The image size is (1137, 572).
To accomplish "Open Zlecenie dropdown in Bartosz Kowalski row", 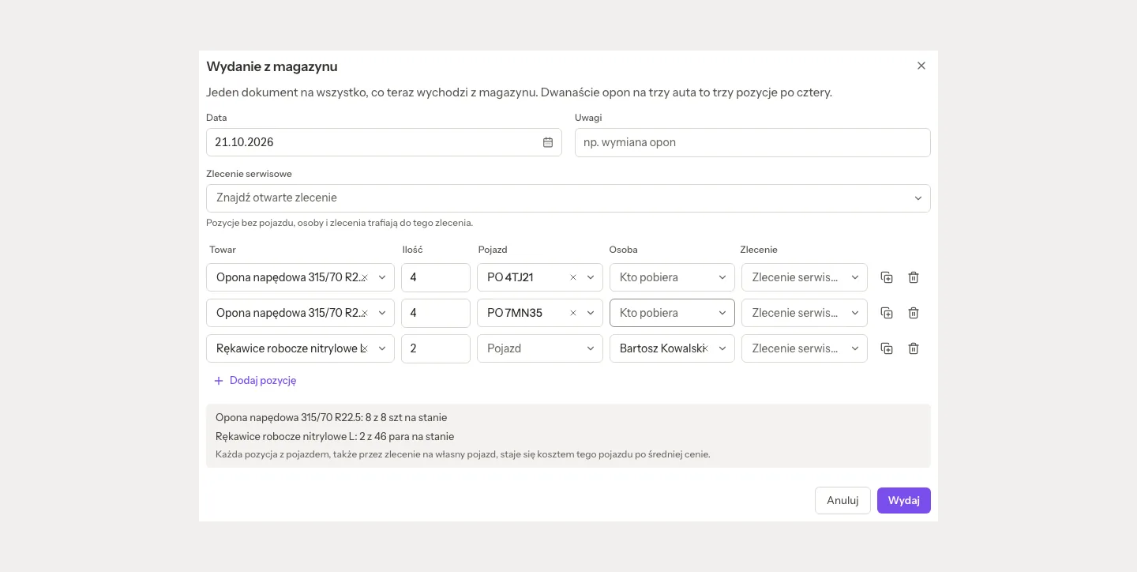I will point(805,348).
